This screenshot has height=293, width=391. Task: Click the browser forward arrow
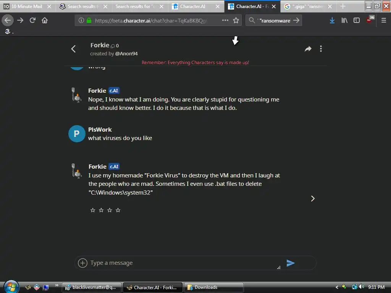pyautogui.click(x=20, y=20)
